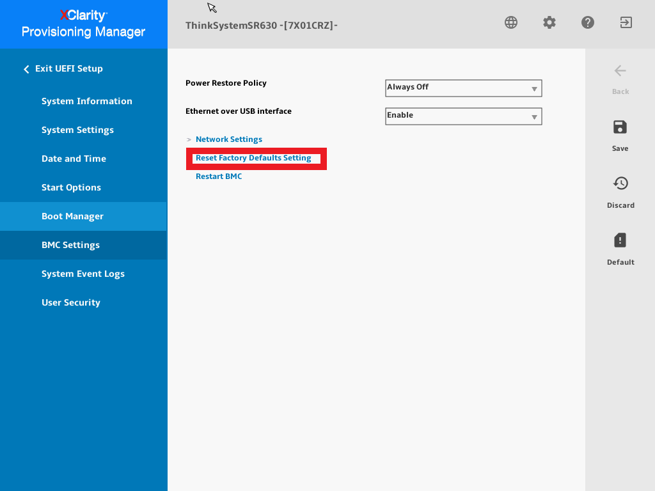Click the XClarity Provisioning Manager logo
Image resolution: width=655 pixels, height=491 pixels.
point(84,24)
